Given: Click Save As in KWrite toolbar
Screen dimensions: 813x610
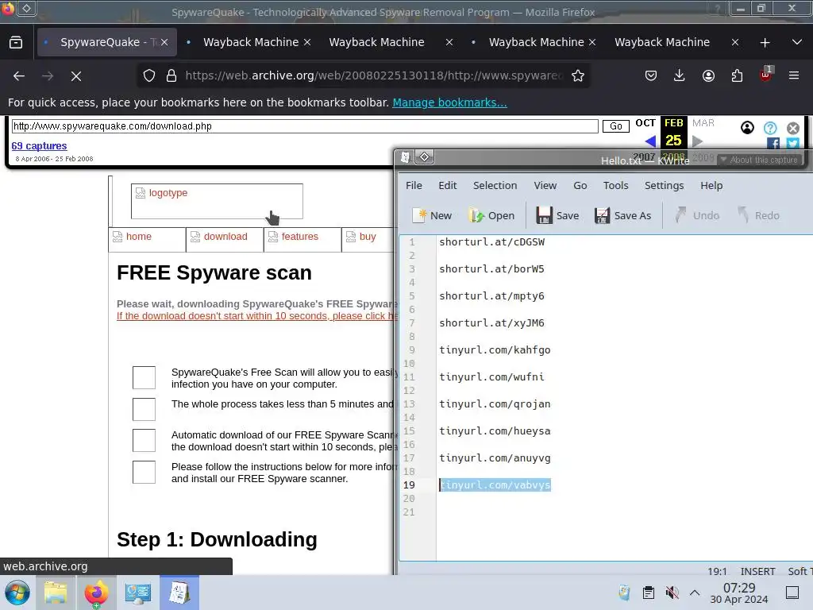Looking at the screenshot, I should pyautogui.click(x=622, y=215).
